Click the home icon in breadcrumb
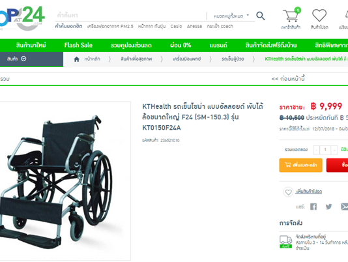Image resolution: width=348 pixels, height=262 pixels. tap(76, 59)
